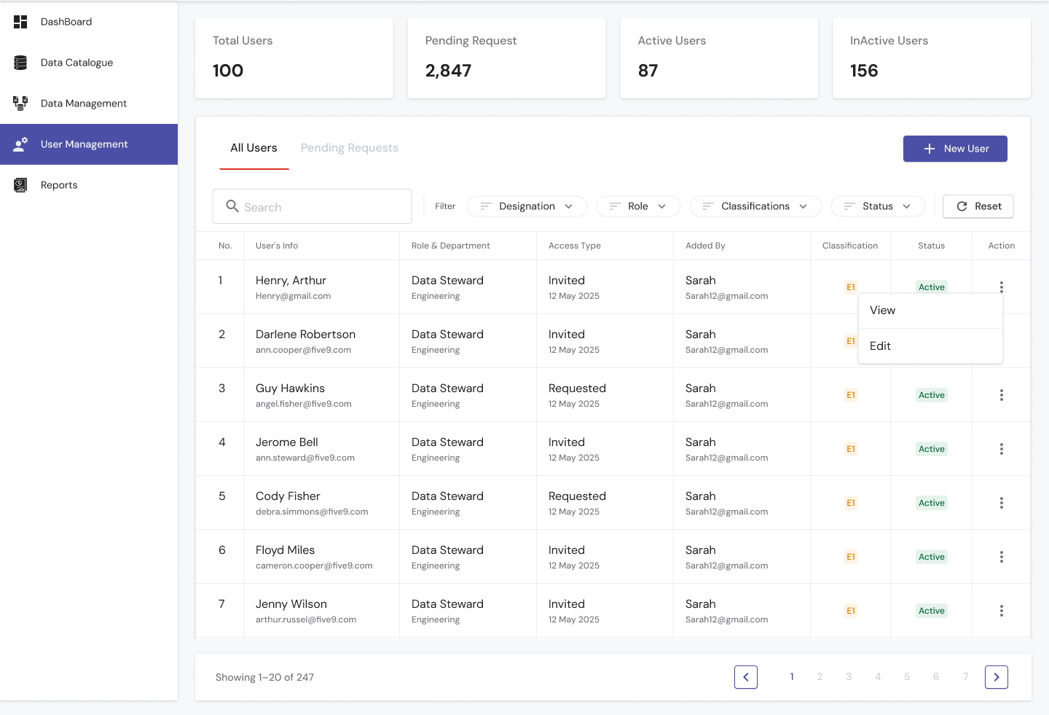The width and height of the screenshot is (1049, 715).
Task: Select View from the context menu
Action: click(882, 310)
